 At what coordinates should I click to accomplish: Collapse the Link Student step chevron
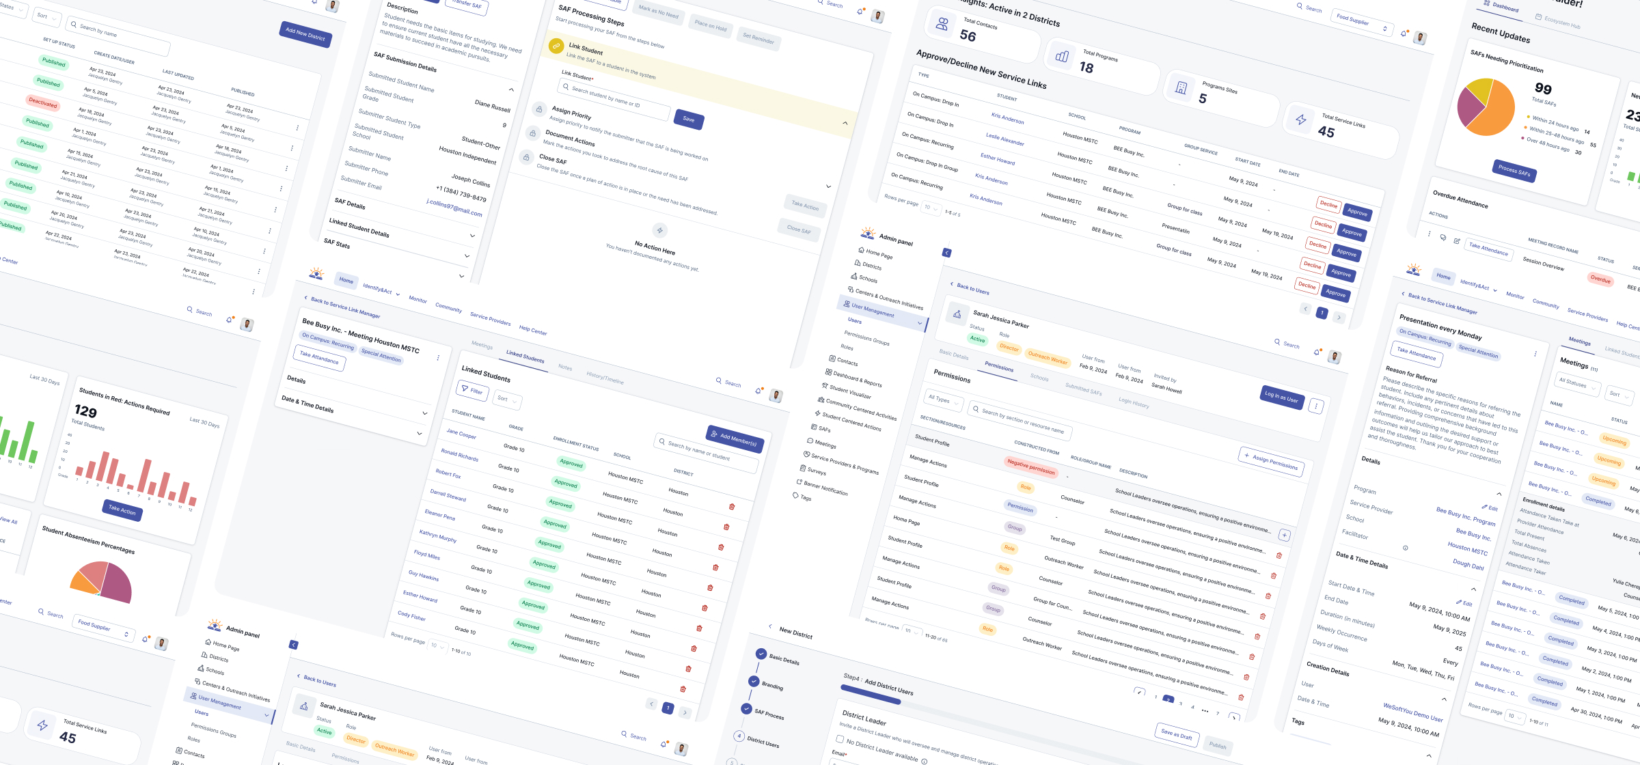tap(845, 124)
